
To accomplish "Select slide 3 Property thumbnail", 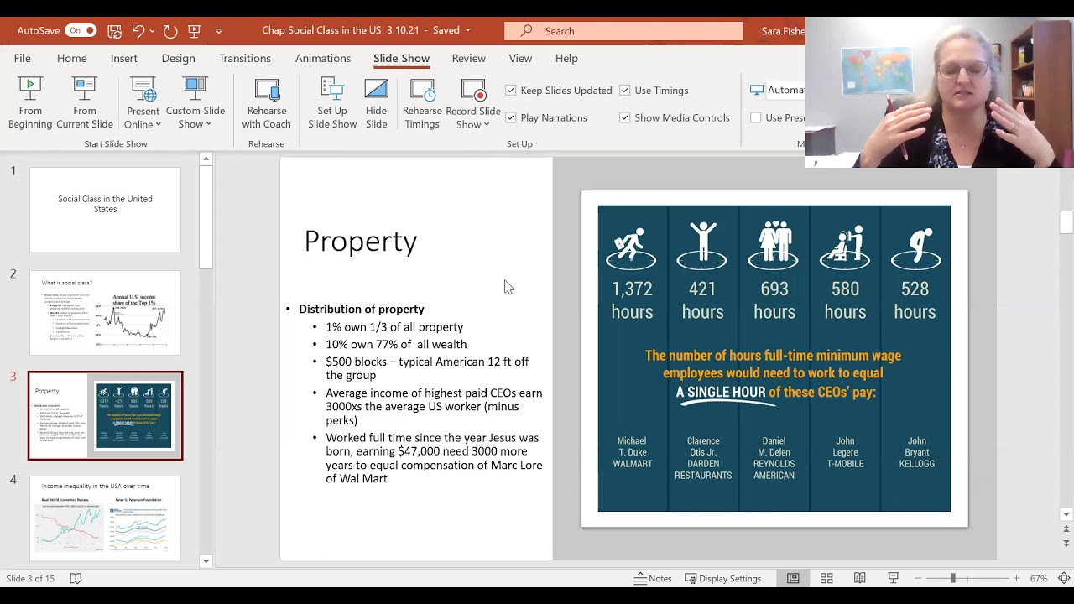I will pos(105,416).
